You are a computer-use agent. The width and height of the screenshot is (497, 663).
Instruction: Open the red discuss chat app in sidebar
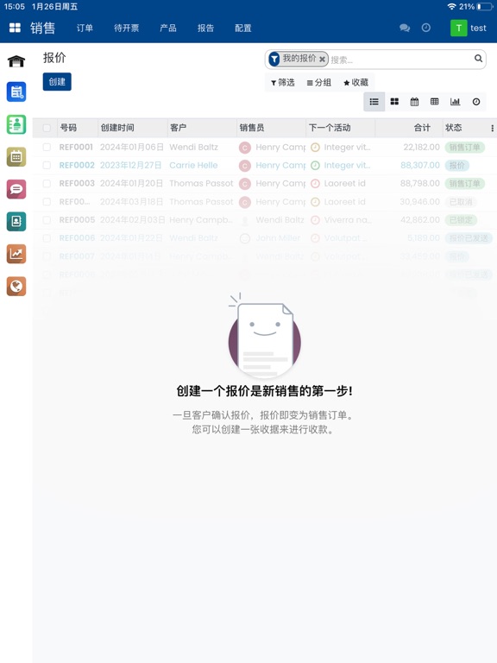click(x=16, y=189)
